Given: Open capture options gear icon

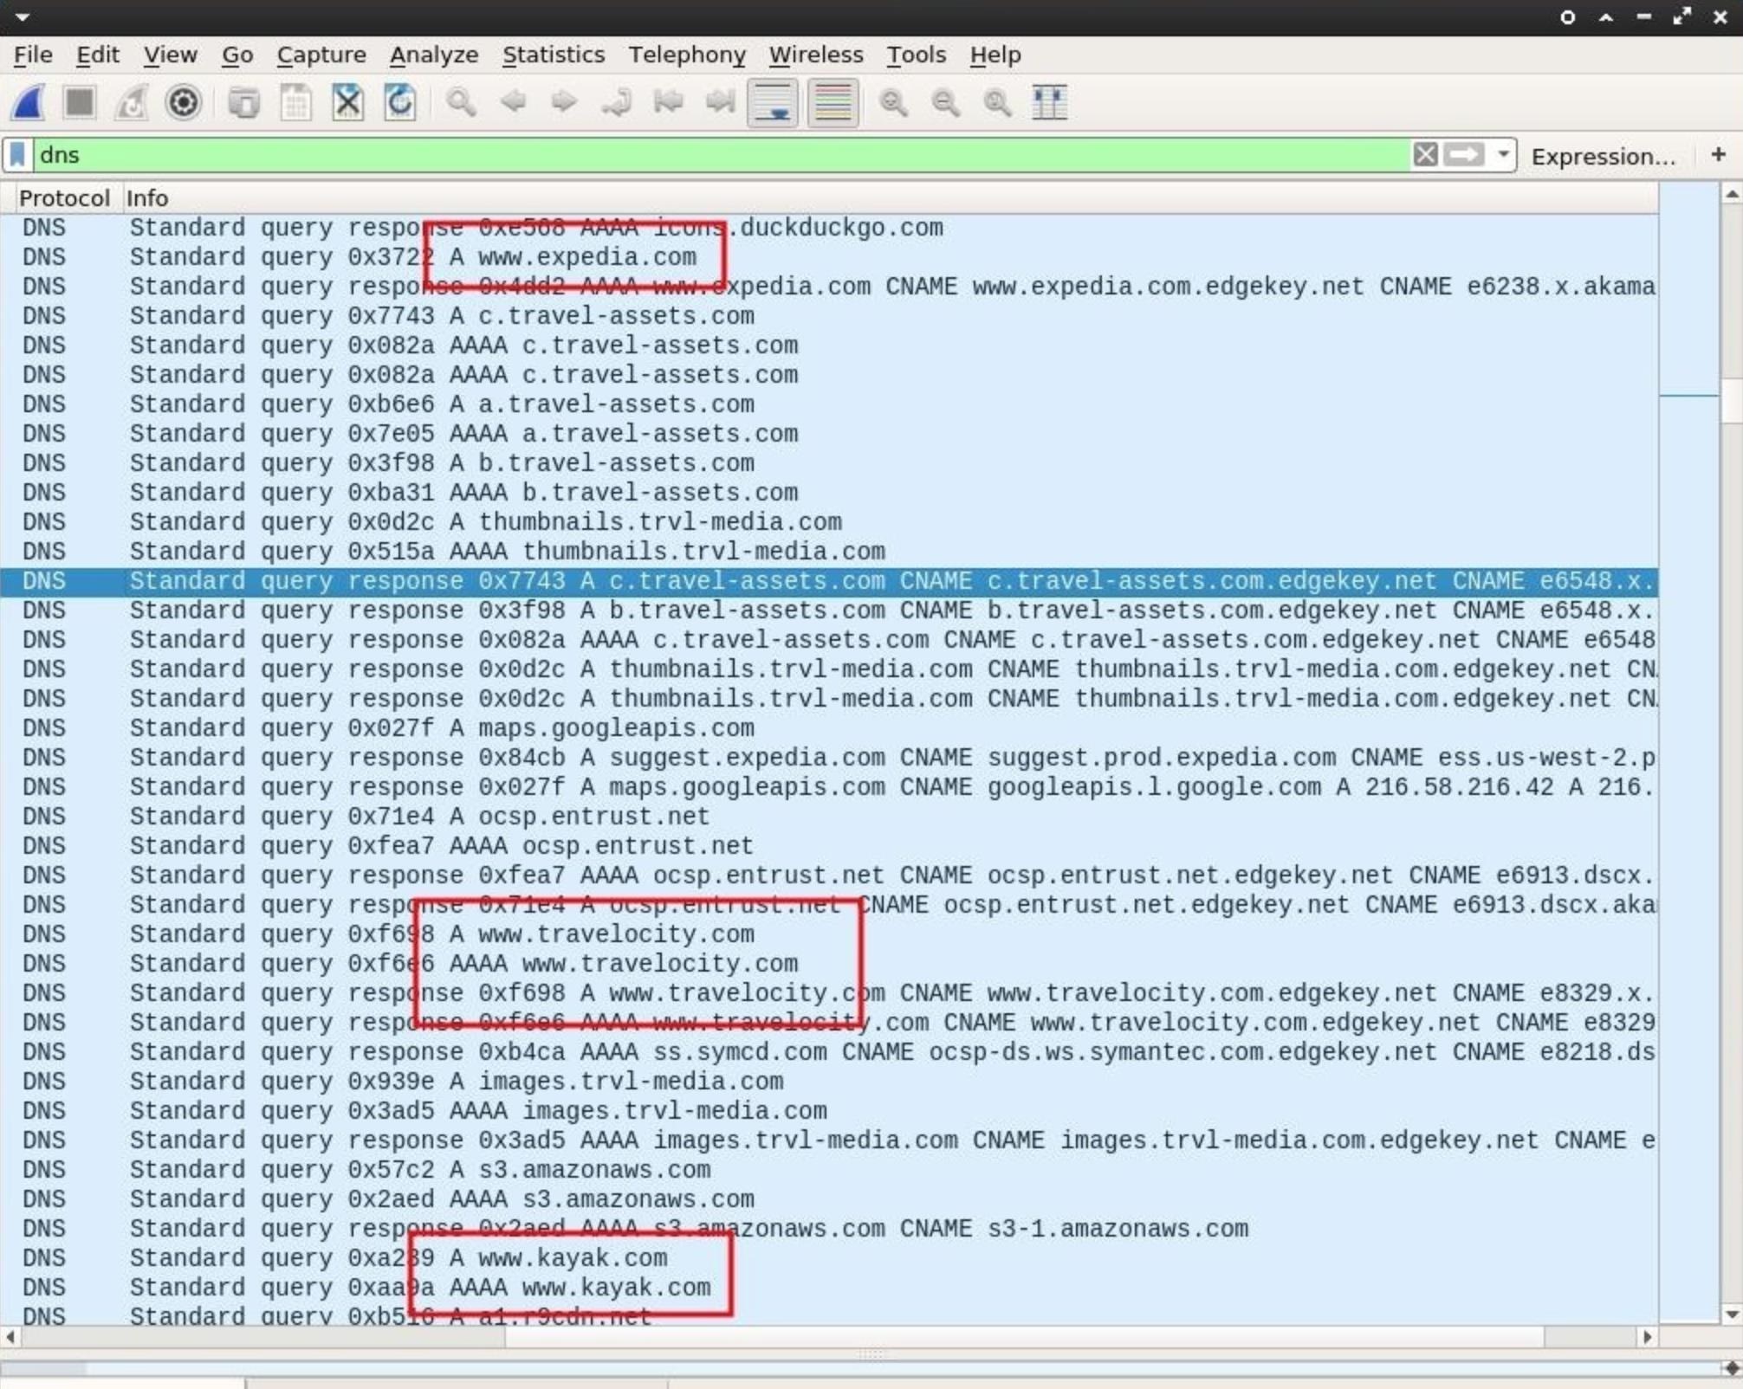Looking at the screenshot, I should 183,103.
